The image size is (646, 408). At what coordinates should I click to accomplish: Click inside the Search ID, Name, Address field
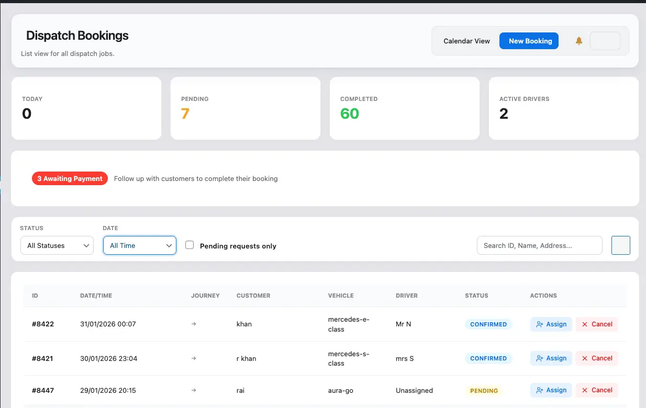539,245
